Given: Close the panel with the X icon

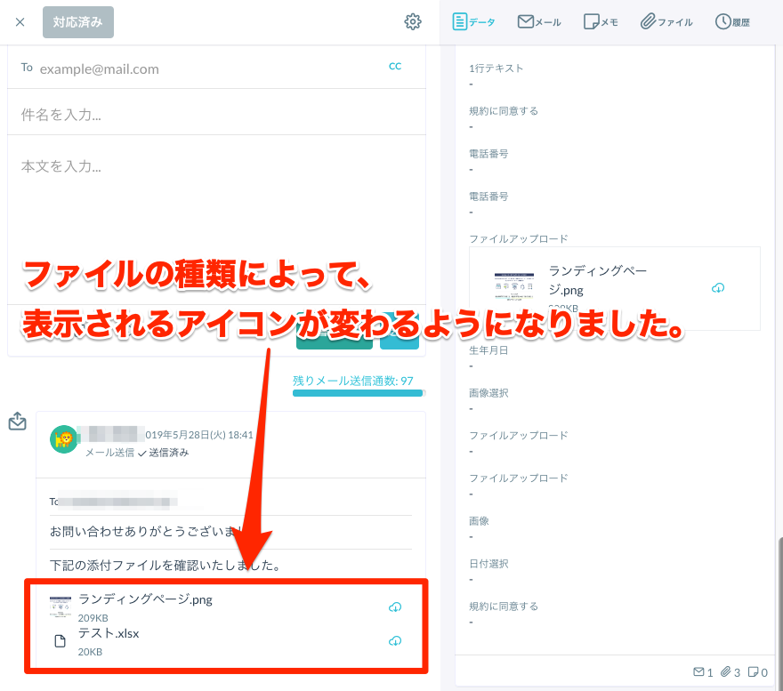Looking at the screenshot, I should 20,22.
